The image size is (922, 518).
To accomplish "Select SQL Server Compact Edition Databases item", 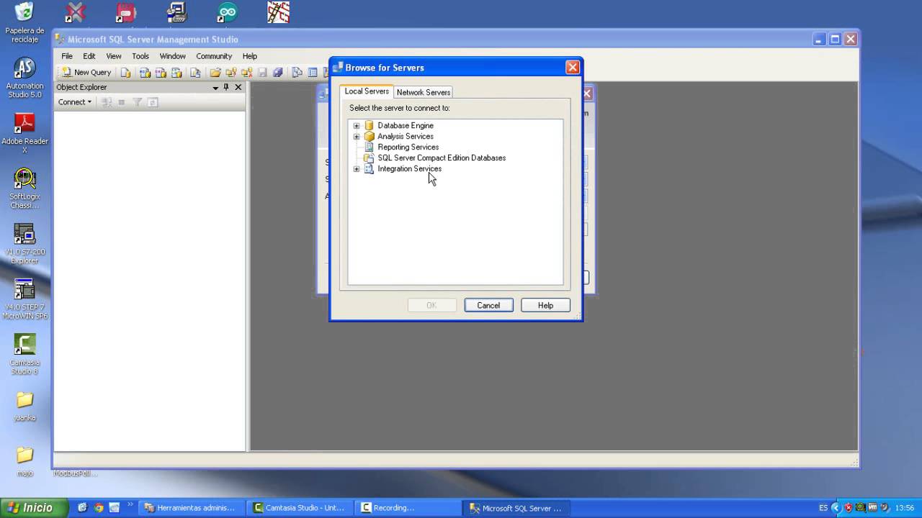I will point(442,158).
